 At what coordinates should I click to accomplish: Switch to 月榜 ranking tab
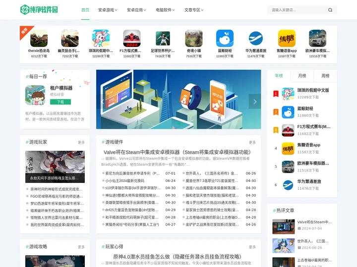click(x=302, y=76)
